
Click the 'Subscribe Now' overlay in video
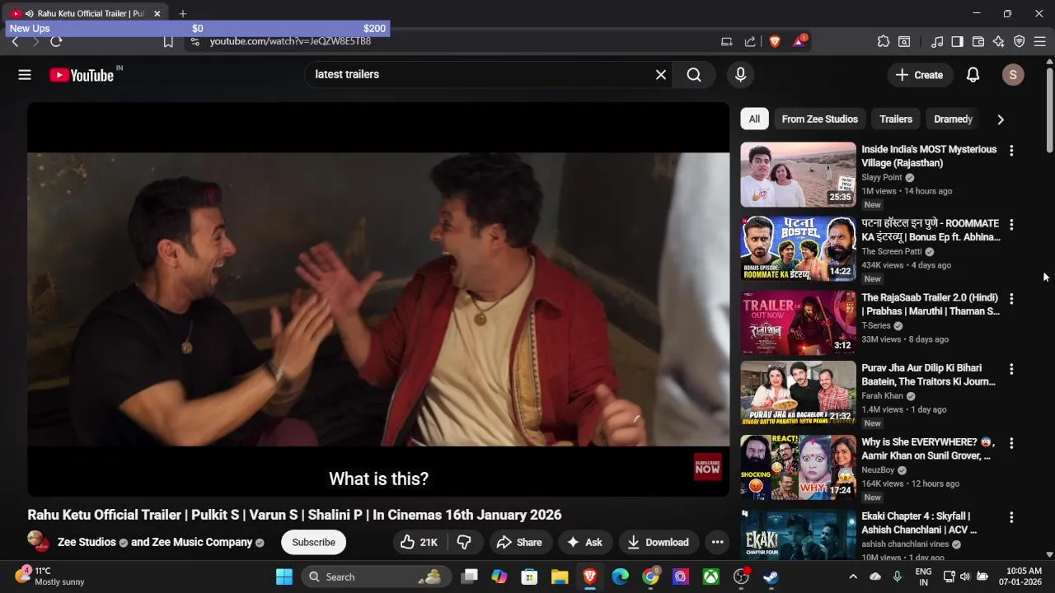click(x=707, y=467)
